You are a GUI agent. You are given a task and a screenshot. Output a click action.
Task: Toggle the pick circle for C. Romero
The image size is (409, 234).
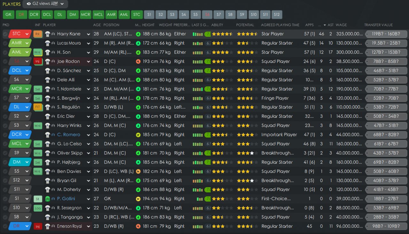coord(5,135)
